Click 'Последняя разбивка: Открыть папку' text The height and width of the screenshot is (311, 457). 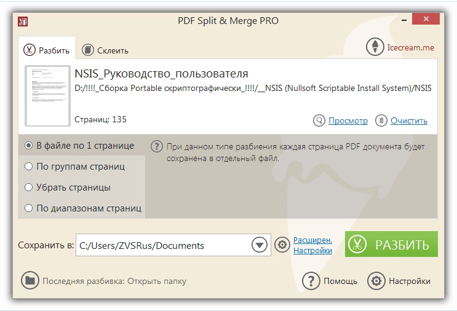114,281
